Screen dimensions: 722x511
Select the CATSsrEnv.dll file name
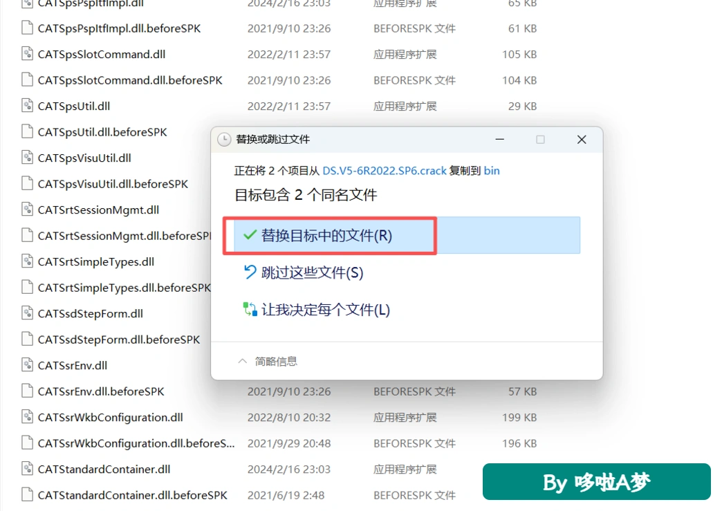(73, 366)
